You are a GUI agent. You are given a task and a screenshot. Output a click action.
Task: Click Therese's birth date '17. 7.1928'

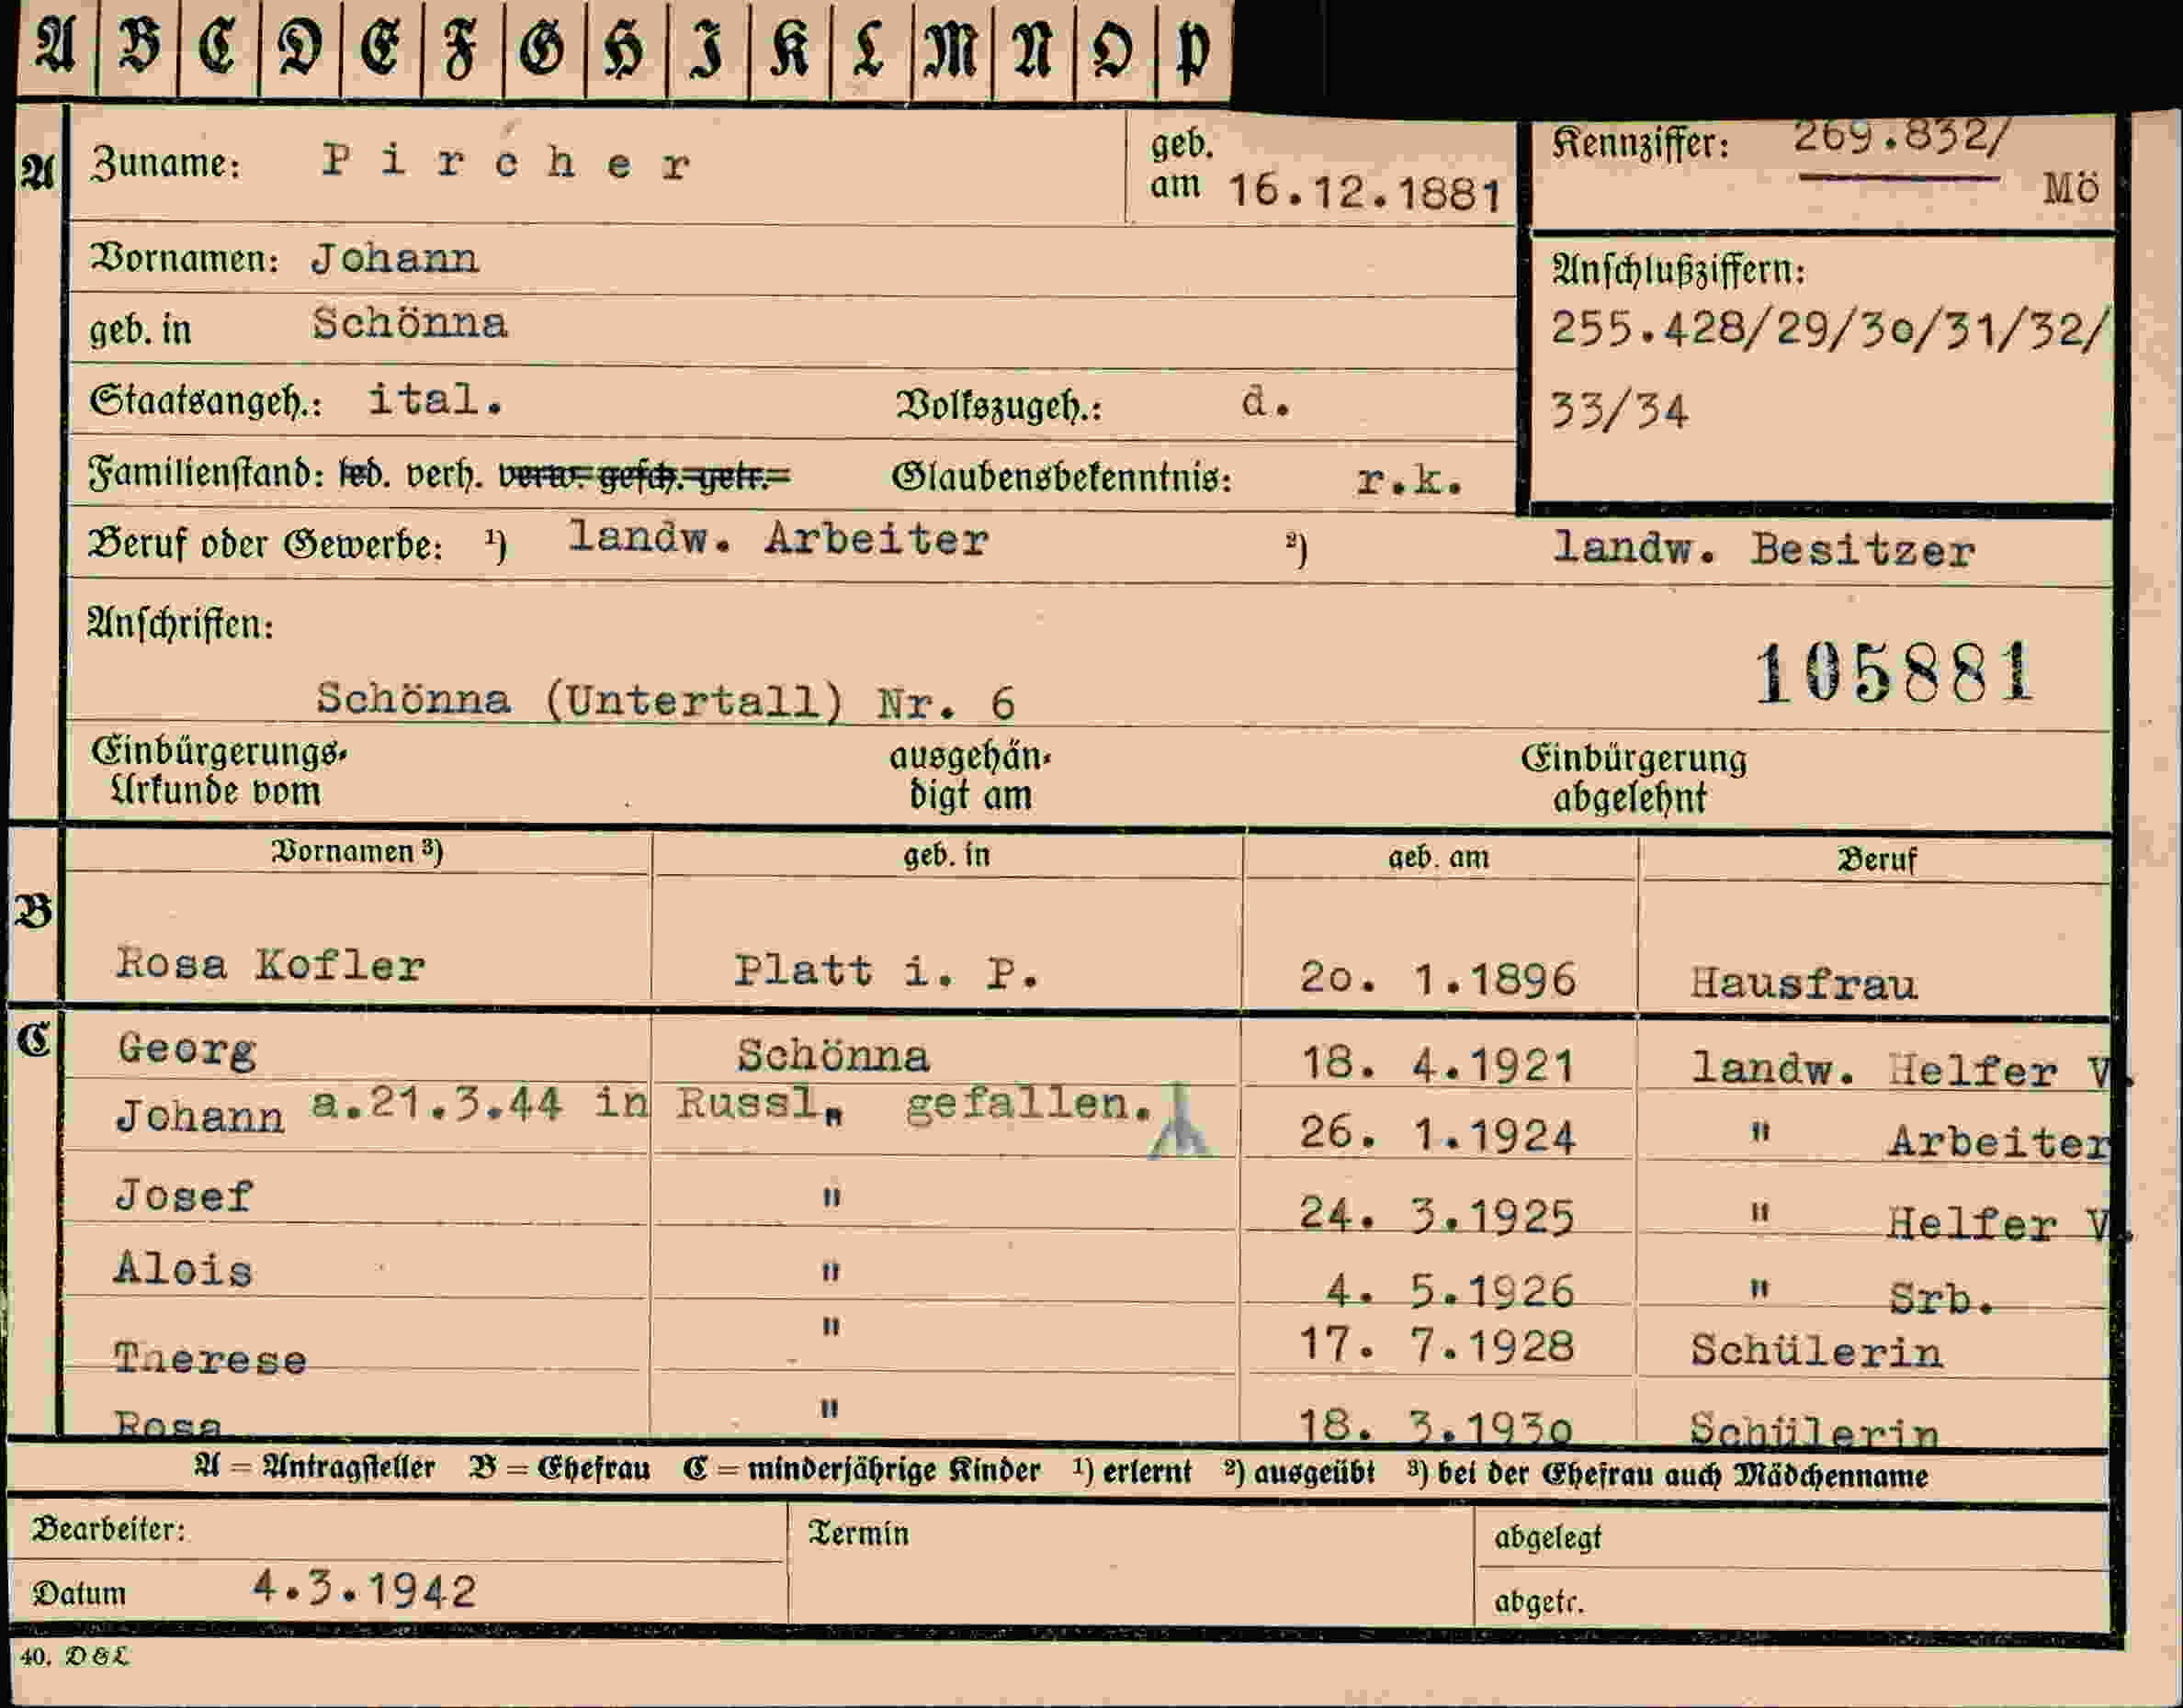[x=1438, y=1346]
